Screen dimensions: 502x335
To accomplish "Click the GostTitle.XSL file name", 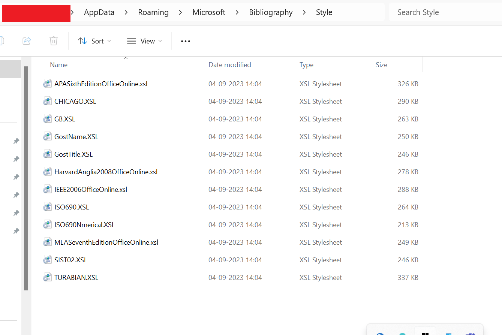I will click(73, 154).
